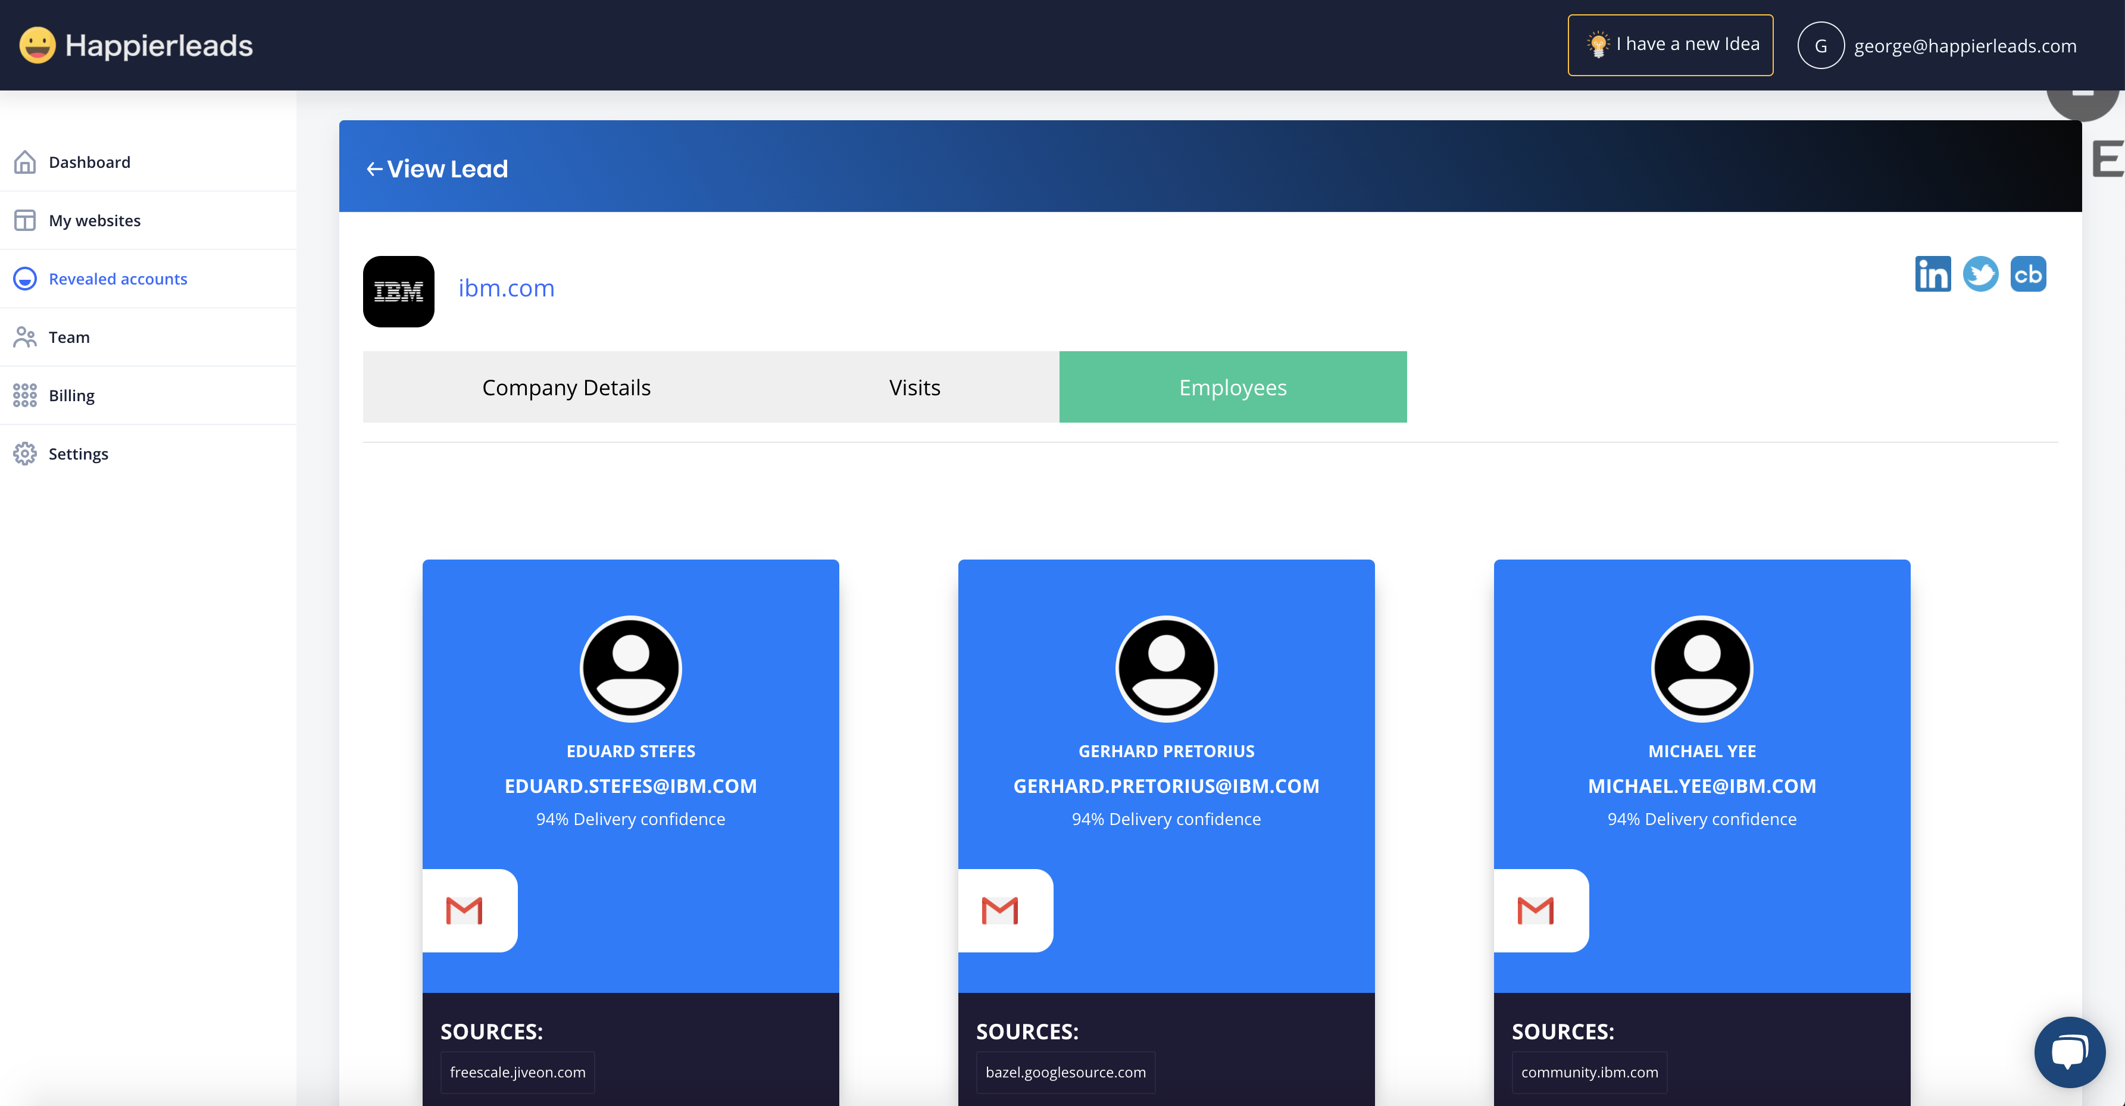
Task: Click the I have a new Idea button
Action: [1670, 45]
